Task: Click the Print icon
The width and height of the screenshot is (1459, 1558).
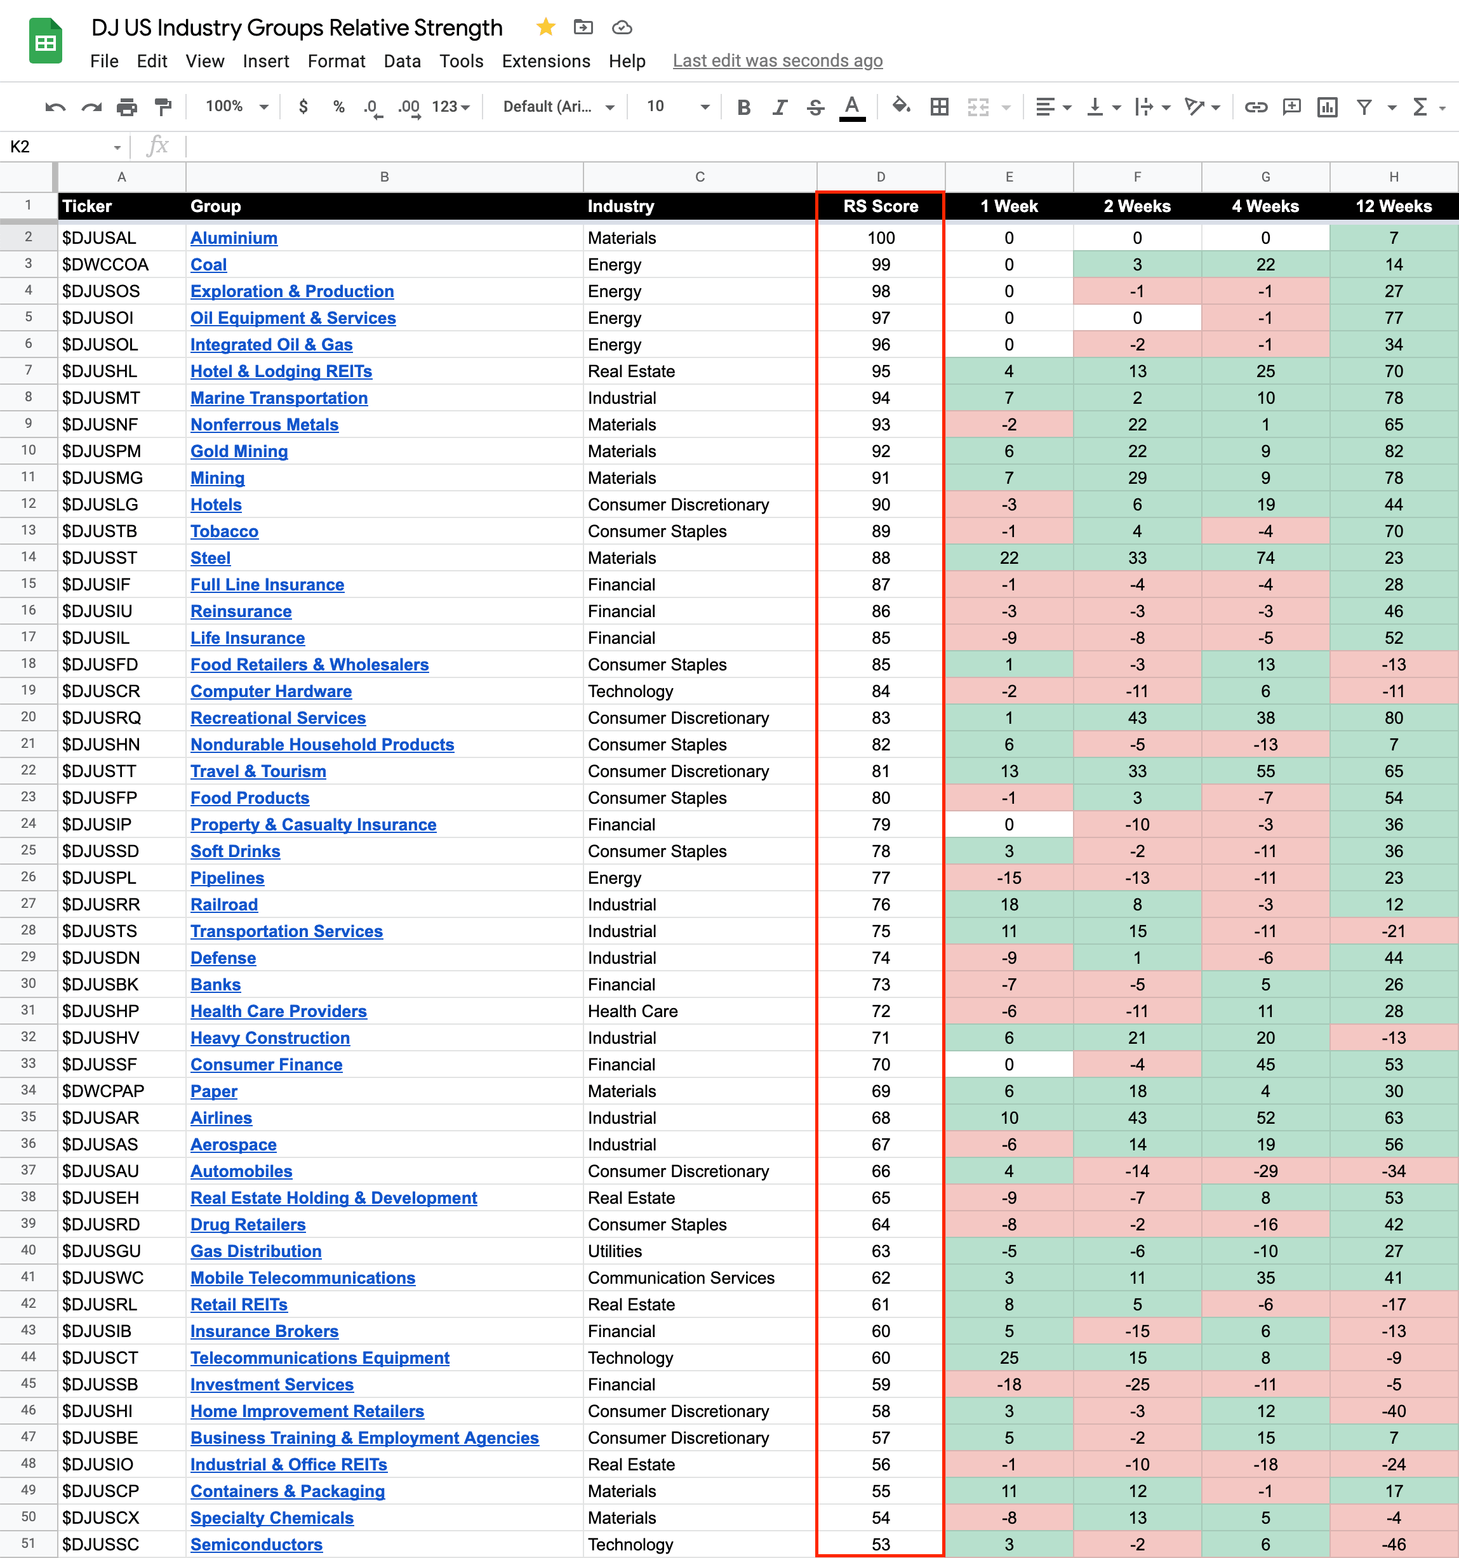Action: (x=127, y=107)
